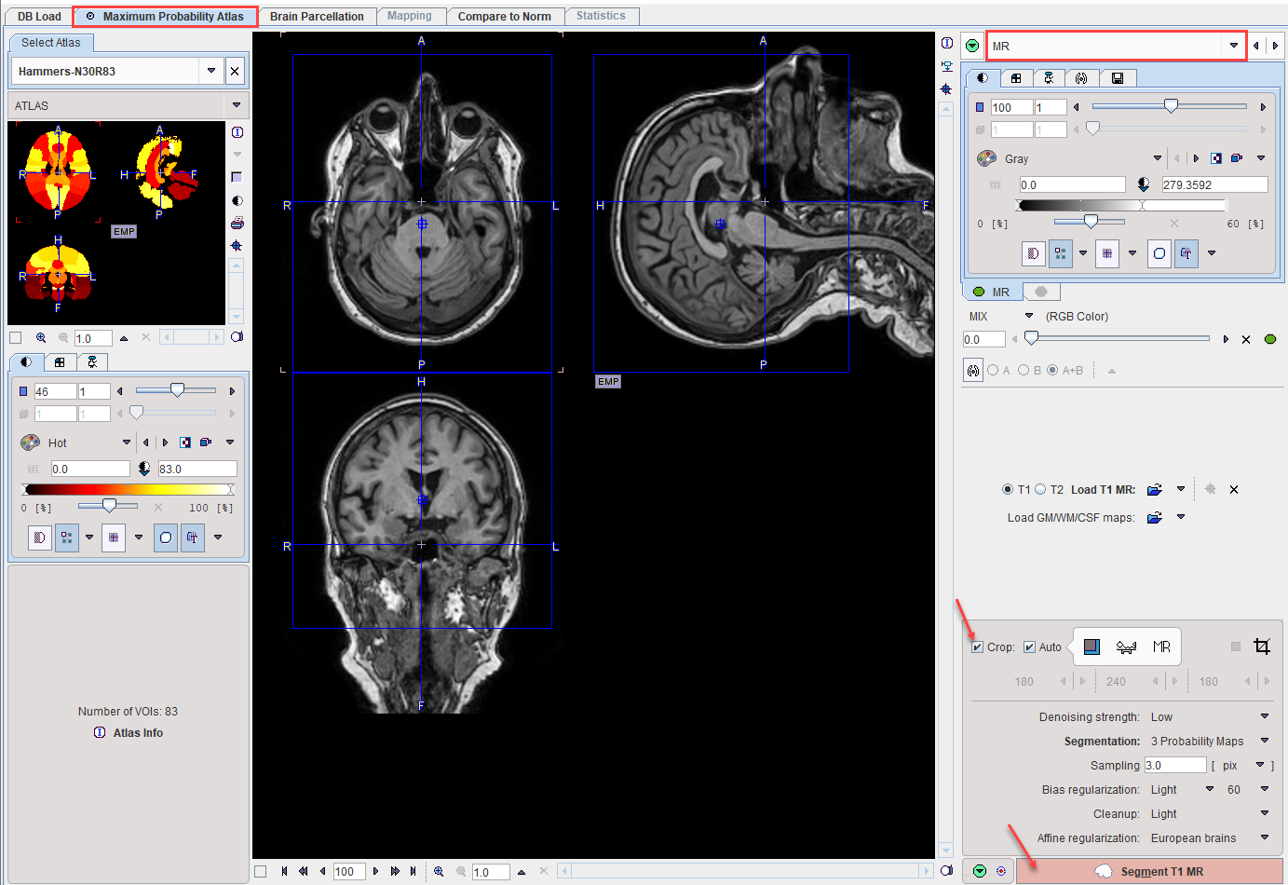Zoom in on the main viewer

point(439,871)
